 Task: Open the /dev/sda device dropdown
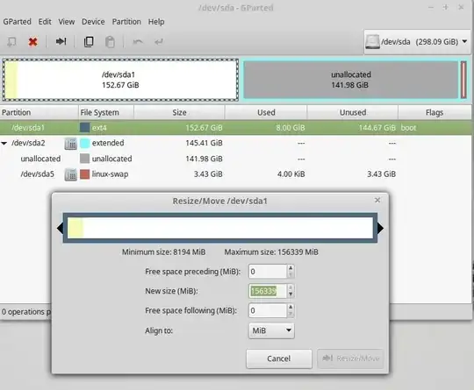point(417,42)
